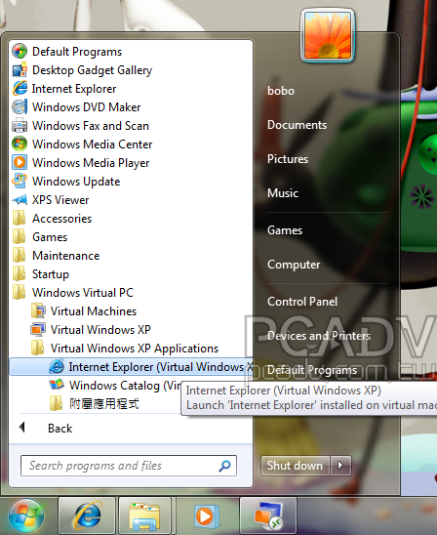This screenshot has height=535, width=437.
Task: Click Windows Virtual PC taskbar icon
Action: [268, 515]
